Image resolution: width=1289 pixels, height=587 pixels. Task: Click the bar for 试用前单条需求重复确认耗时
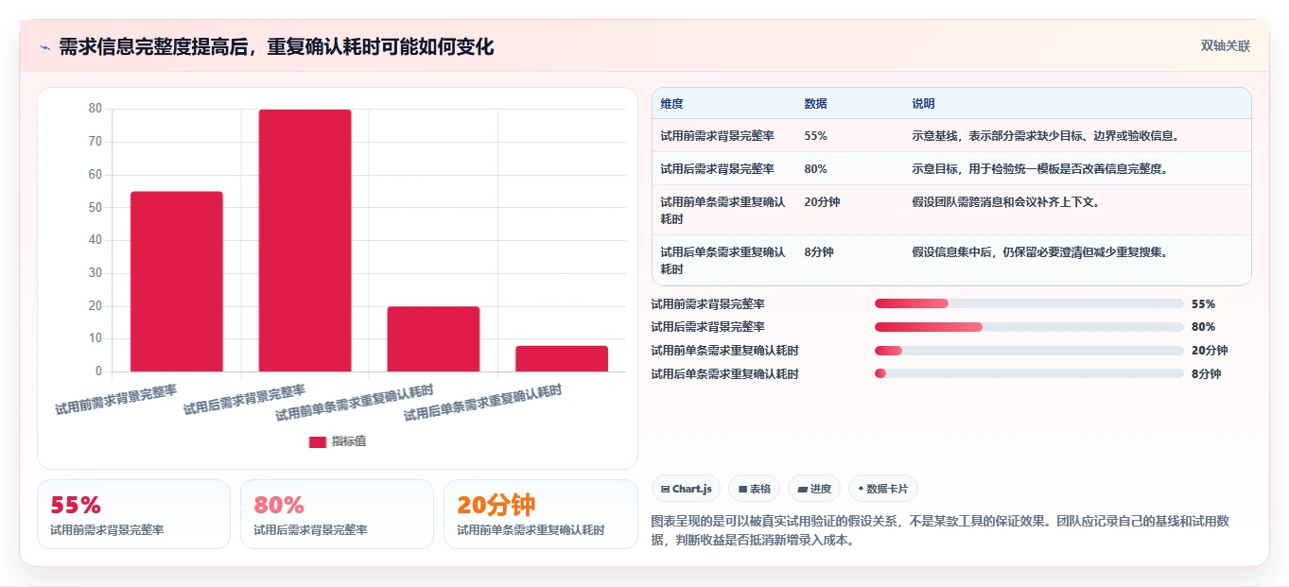433,339
